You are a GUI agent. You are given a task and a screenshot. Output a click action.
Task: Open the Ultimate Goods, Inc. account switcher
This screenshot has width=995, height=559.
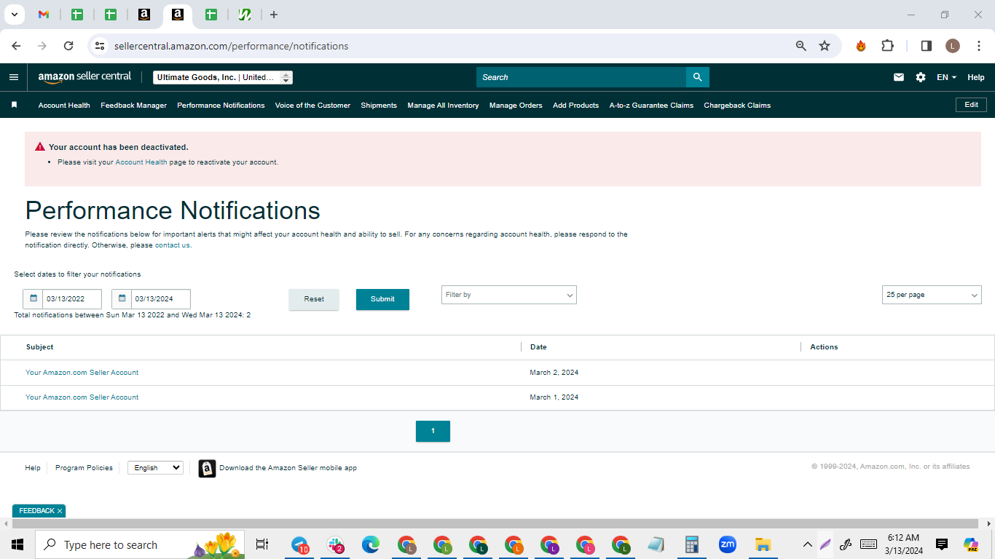[x=223, y=77]
